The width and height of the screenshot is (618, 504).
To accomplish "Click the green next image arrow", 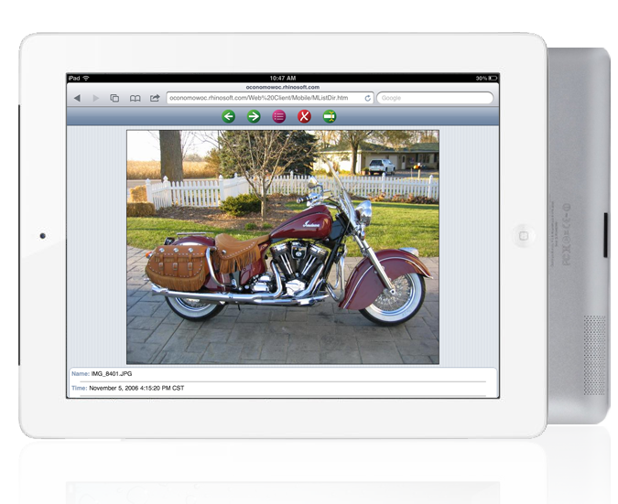I will [254, 116].
